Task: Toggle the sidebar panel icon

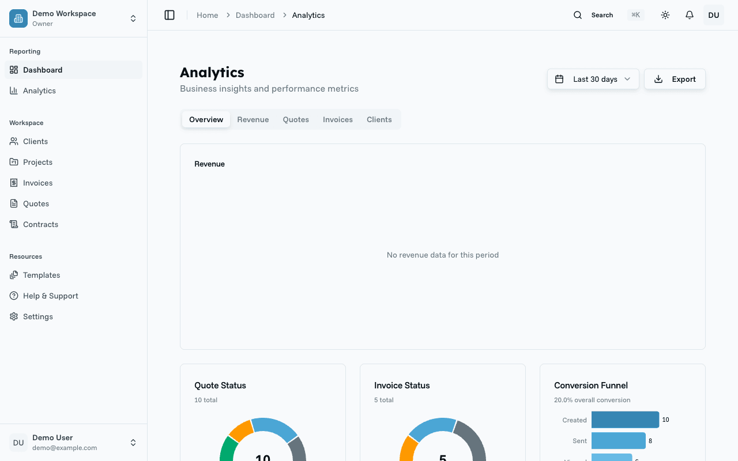Action: pos(170,15)
